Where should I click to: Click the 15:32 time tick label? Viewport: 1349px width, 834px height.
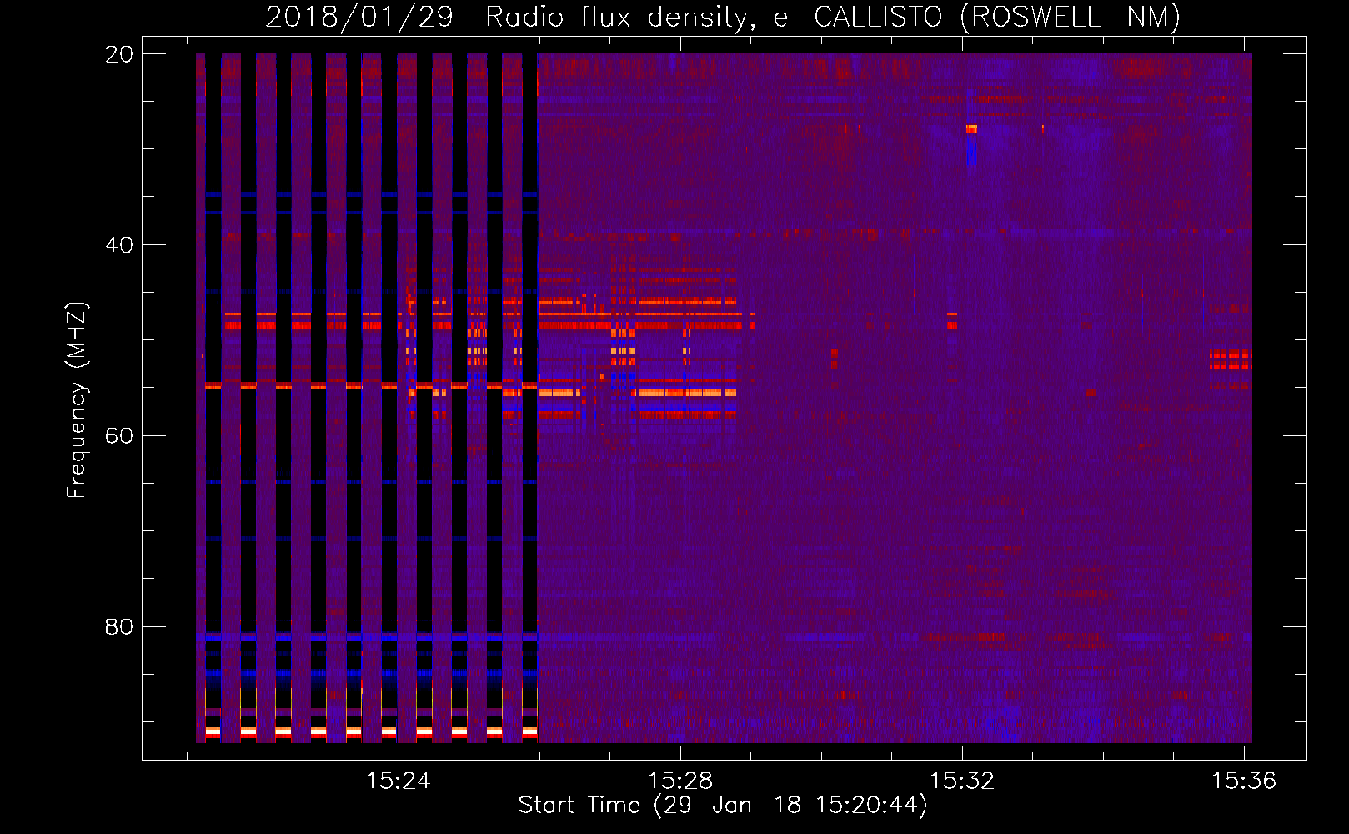[x=962, y=781]
